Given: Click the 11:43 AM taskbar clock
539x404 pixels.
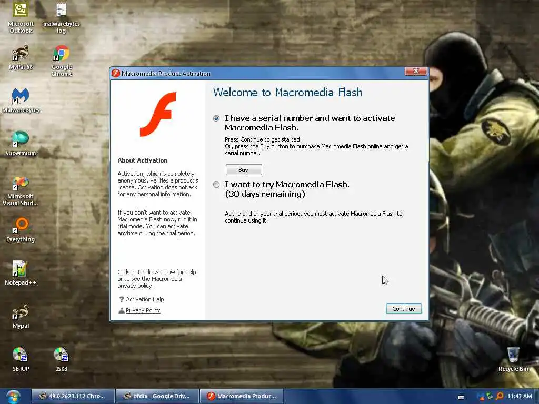Looking at the screenshot, I should pyautogui.click(x=520, y=396).
